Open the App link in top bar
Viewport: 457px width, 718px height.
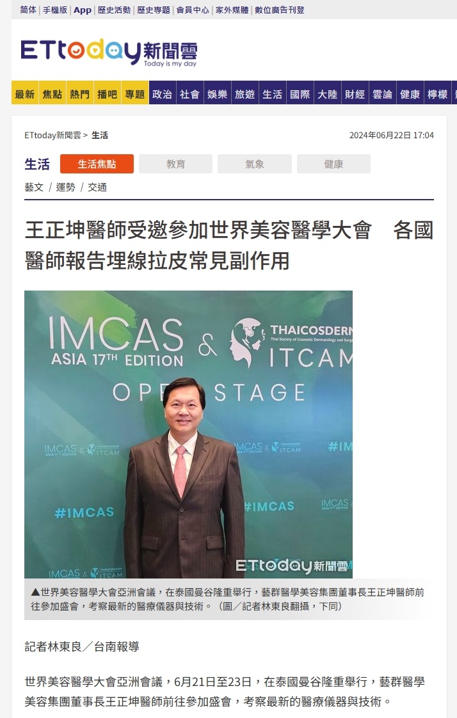point(83,10)
